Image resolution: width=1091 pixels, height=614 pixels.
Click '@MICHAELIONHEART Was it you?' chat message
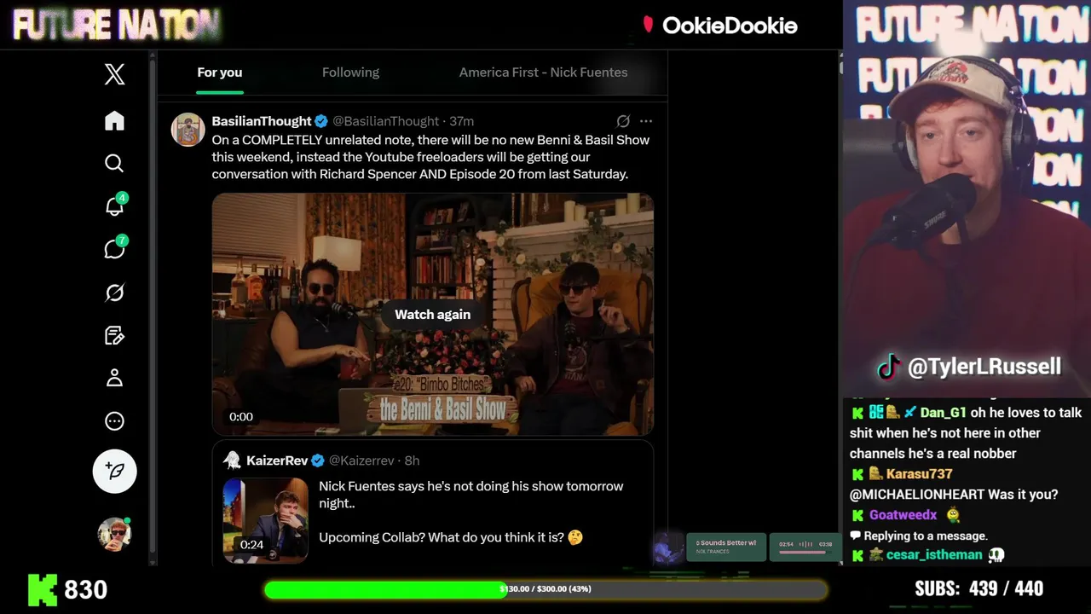coord(954,495)
